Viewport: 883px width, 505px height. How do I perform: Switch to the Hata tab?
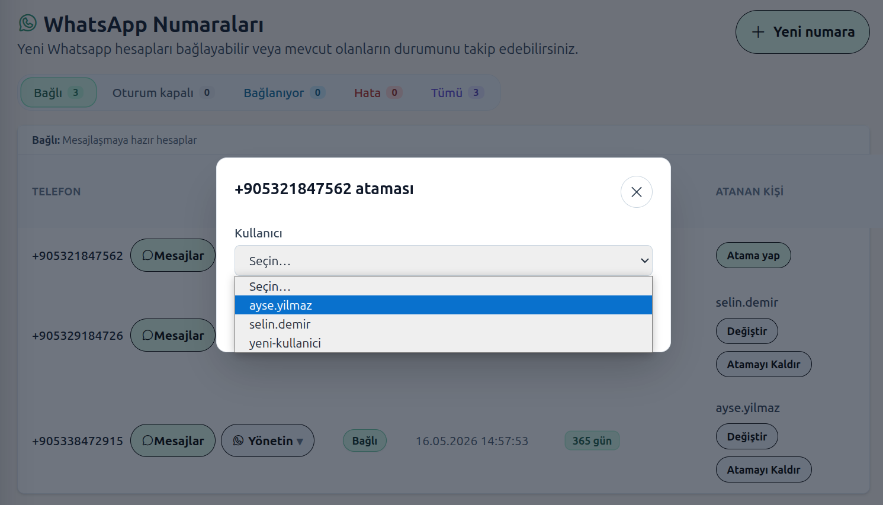[378, 92]
